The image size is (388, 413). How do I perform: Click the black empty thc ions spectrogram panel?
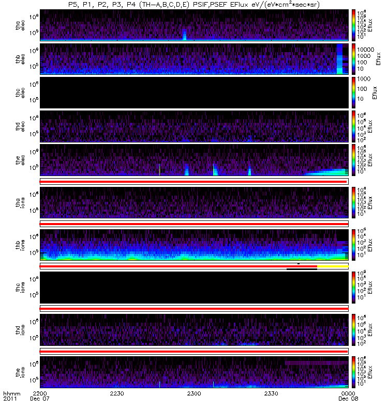(x=195, y=288)
